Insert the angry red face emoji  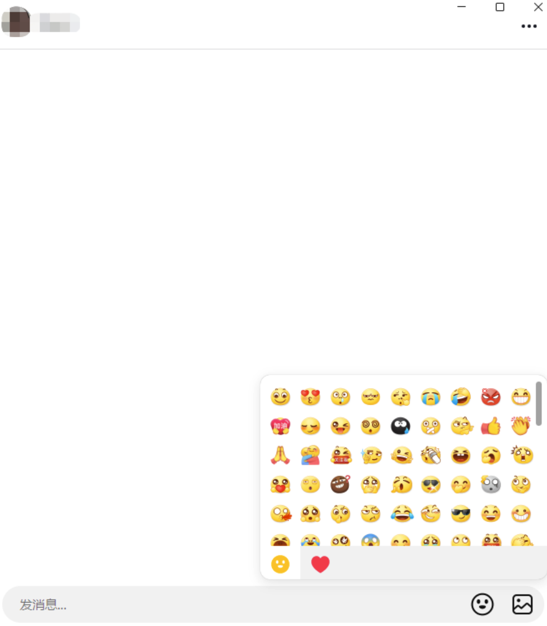[x=491, y=397]
